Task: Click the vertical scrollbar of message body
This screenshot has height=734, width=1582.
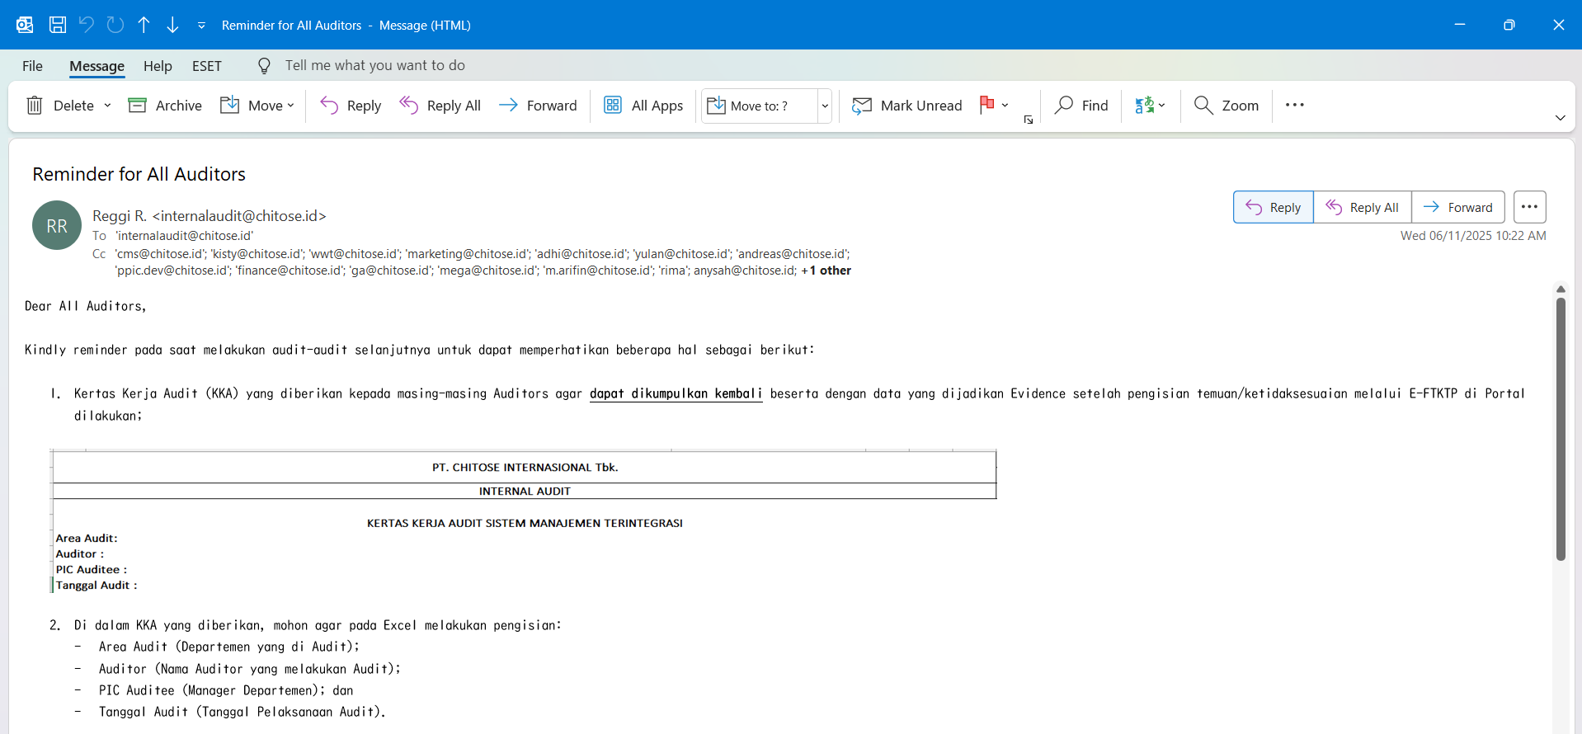Action: [1561, 429]
